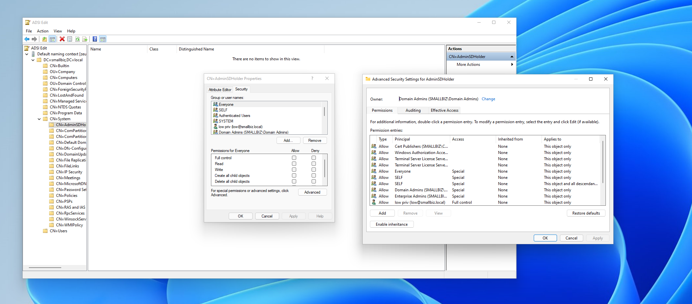The width and height of the screenshot is (692, 304).
Task: Click the Back arrow in ADSI Edit toolbar
Action: click(x=27, y=39)
